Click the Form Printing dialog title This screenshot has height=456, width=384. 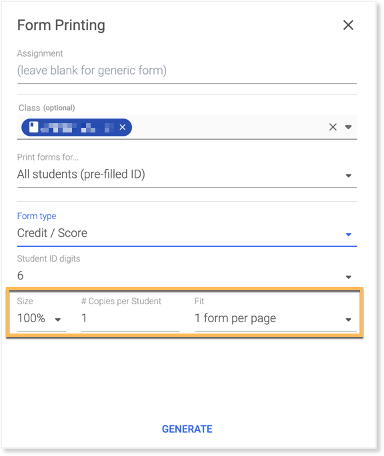[61, 25]
